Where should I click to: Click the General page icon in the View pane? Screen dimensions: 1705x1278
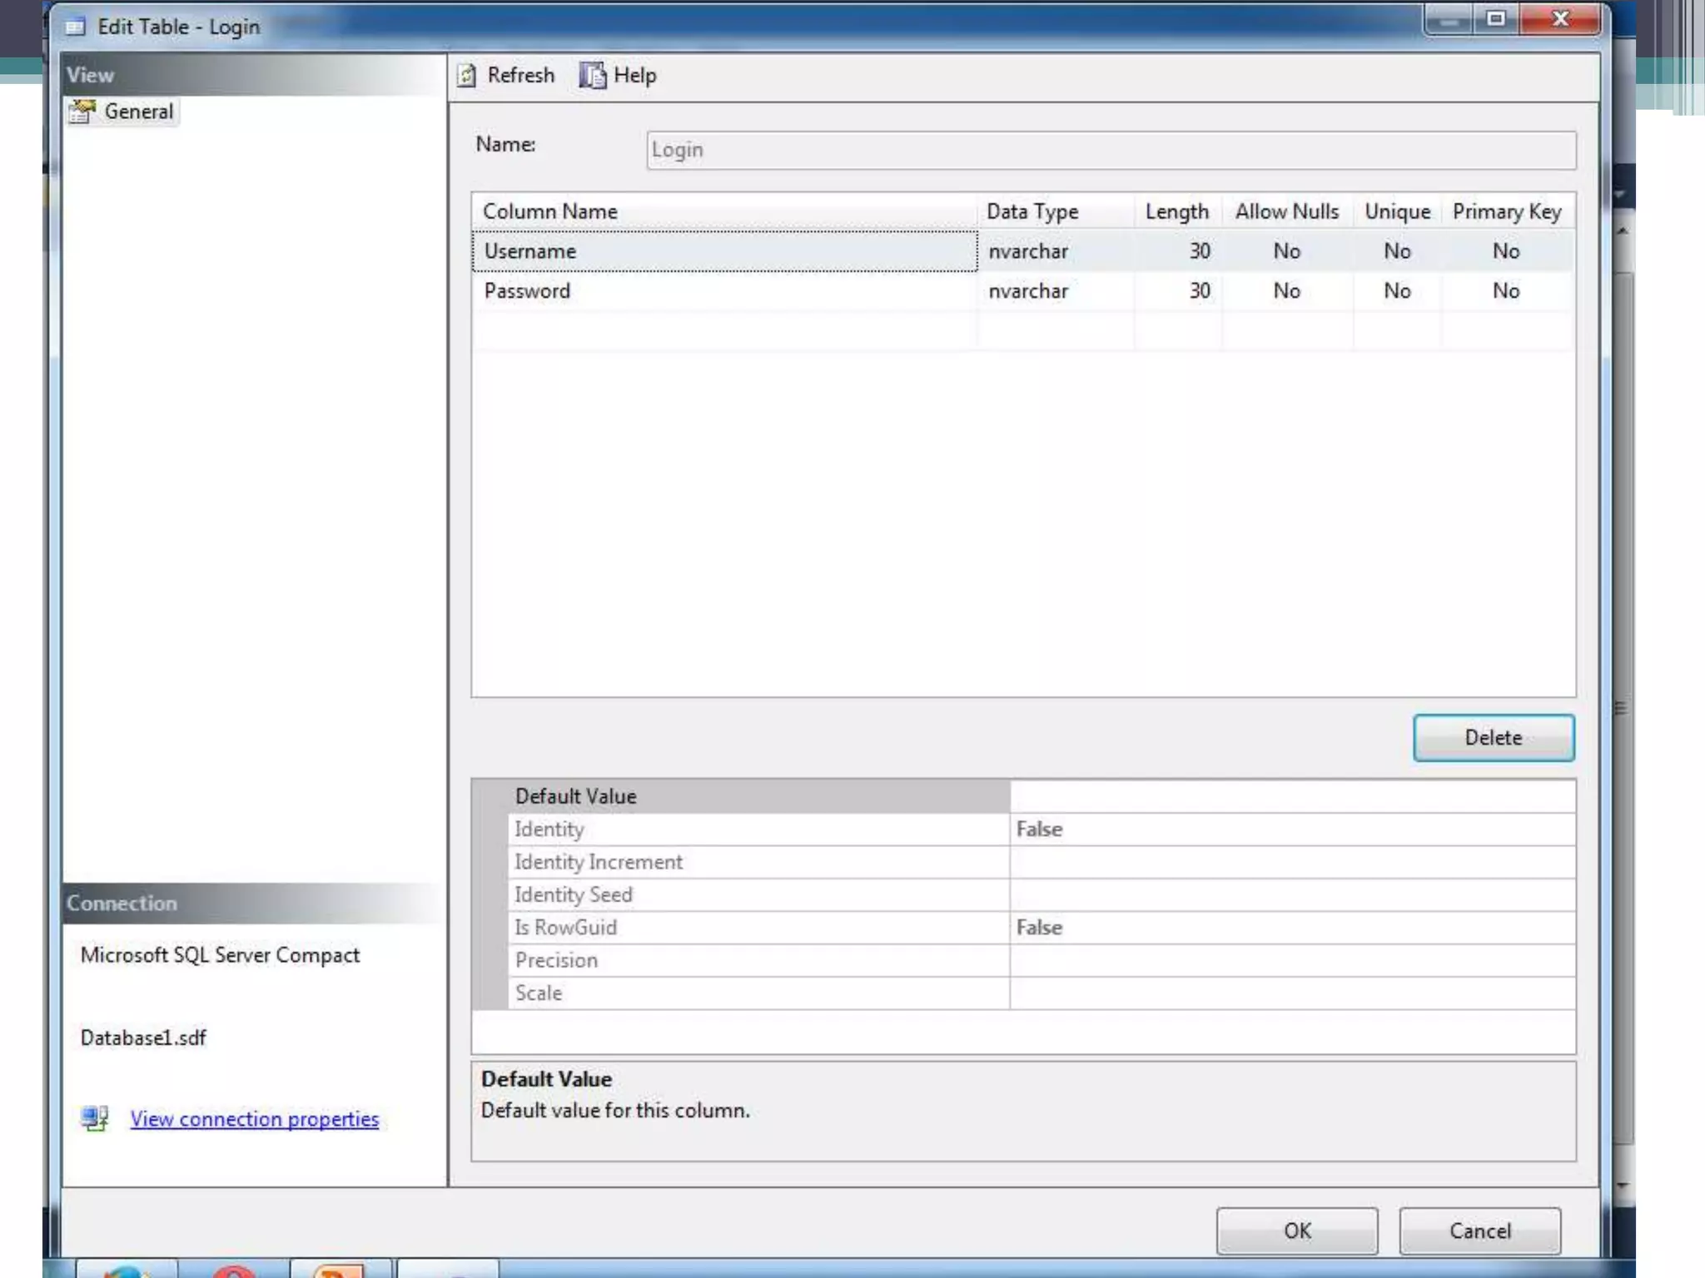(x=82, y=111)
